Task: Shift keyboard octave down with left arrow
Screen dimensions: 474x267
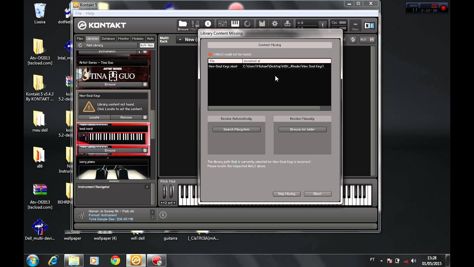Action: 162,203
